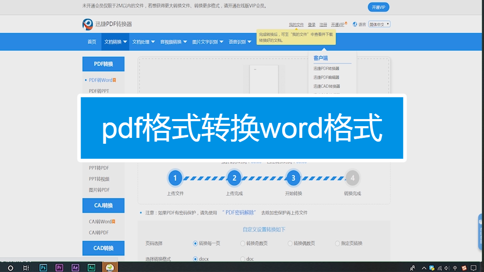The width and height of the screenshot is (484, 272).
Task: Open Premiere Pro from the taskbar
Action: pos(59,268)
